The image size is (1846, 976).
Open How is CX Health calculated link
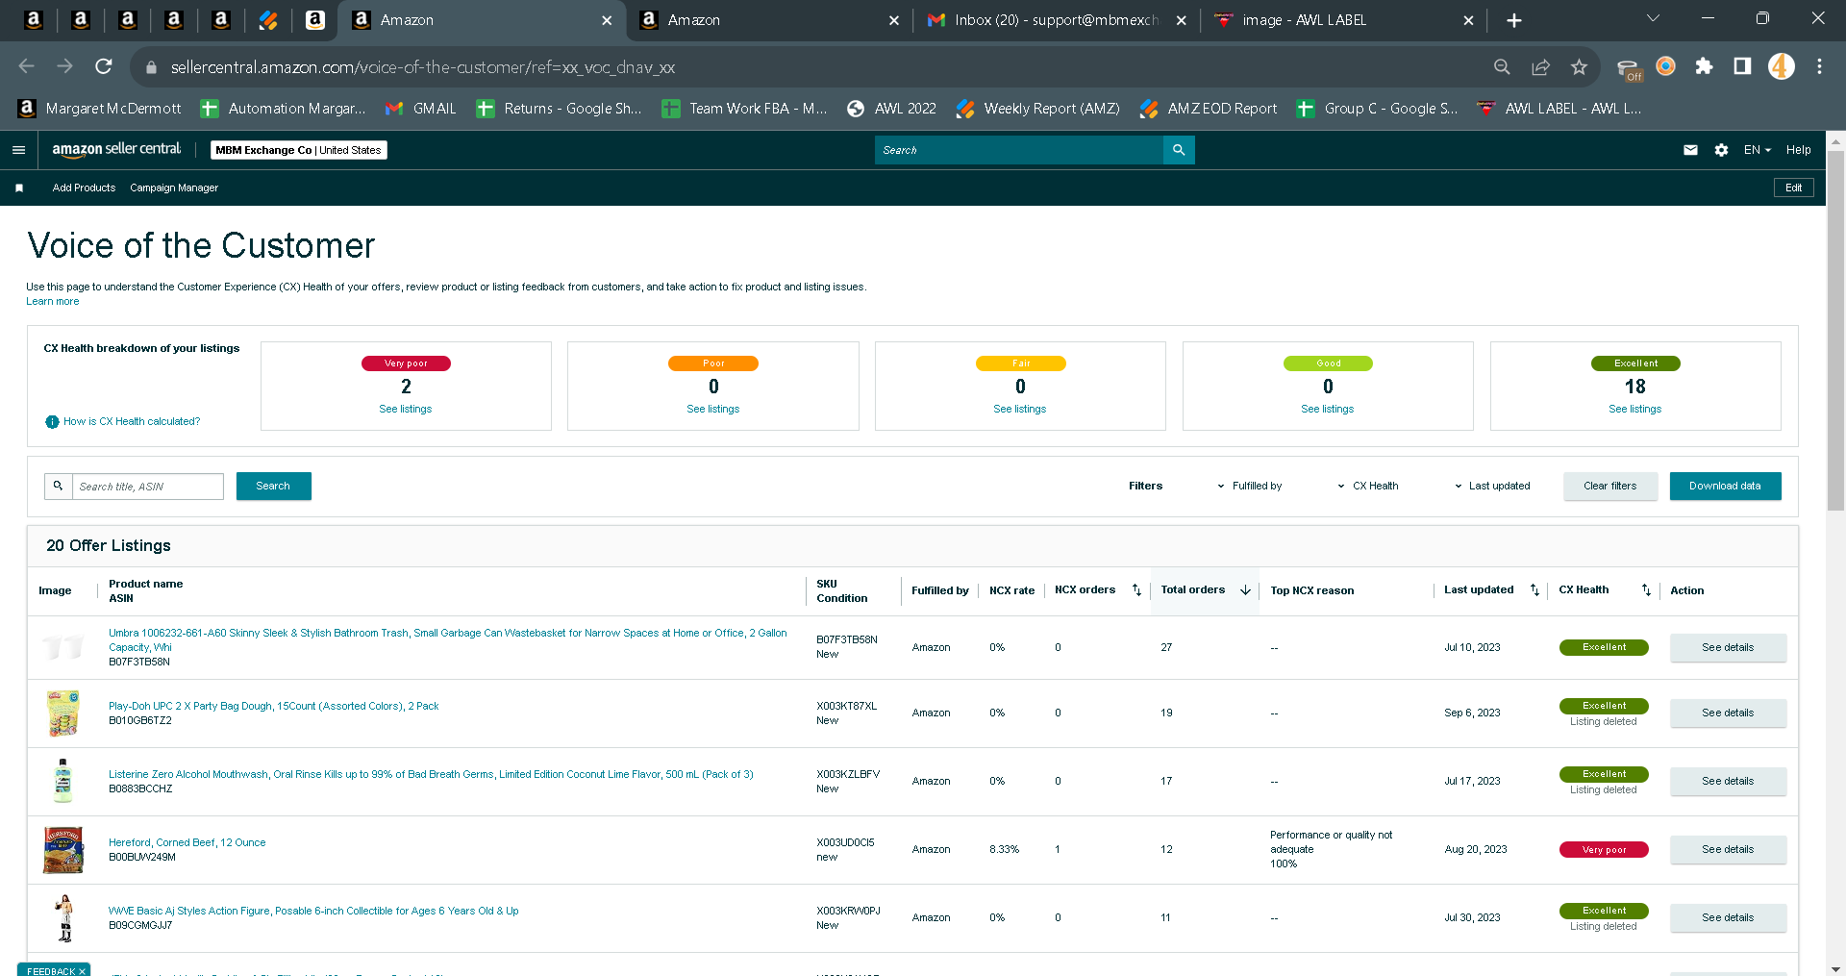[132, 422]
